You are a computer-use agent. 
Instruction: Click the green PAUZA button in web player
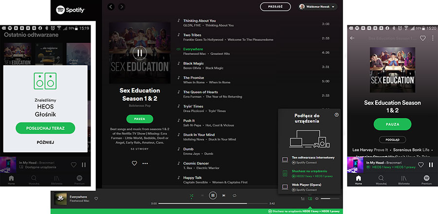pyautogui.click(x=140, y=119)
